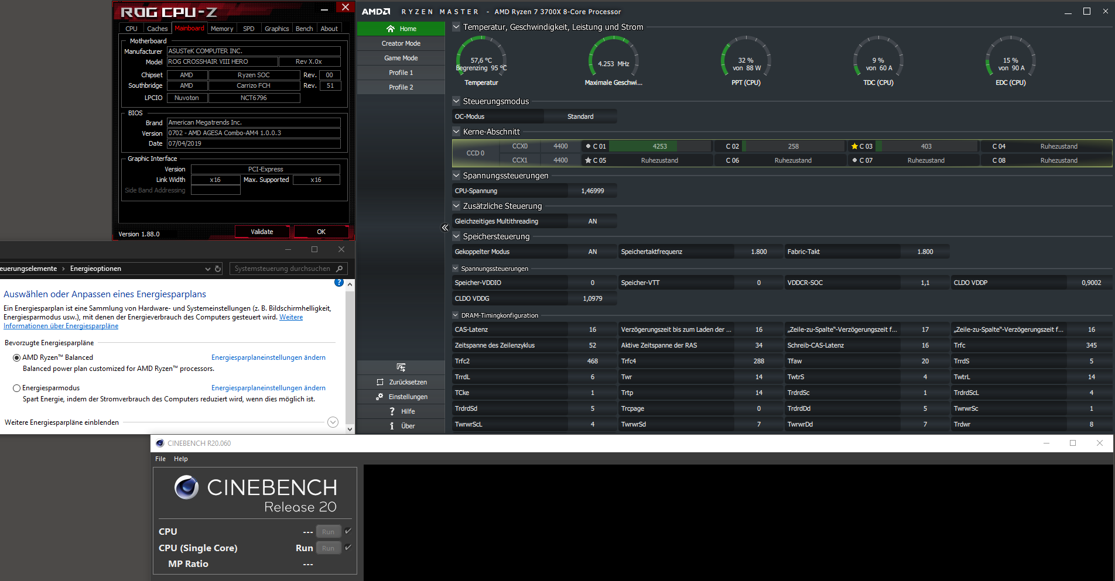
Task: Open Profile 1 in Ryzen Master
Action: pos(401,73)
